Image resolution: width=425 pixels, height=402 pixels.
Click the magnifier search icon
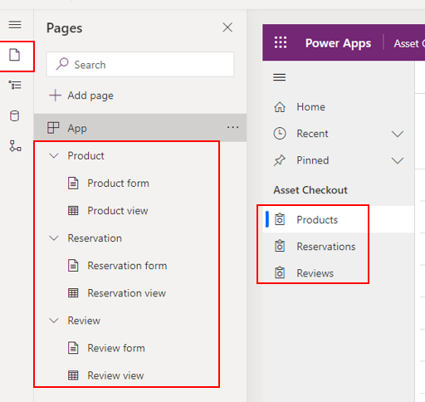click(x=62, y=64)
